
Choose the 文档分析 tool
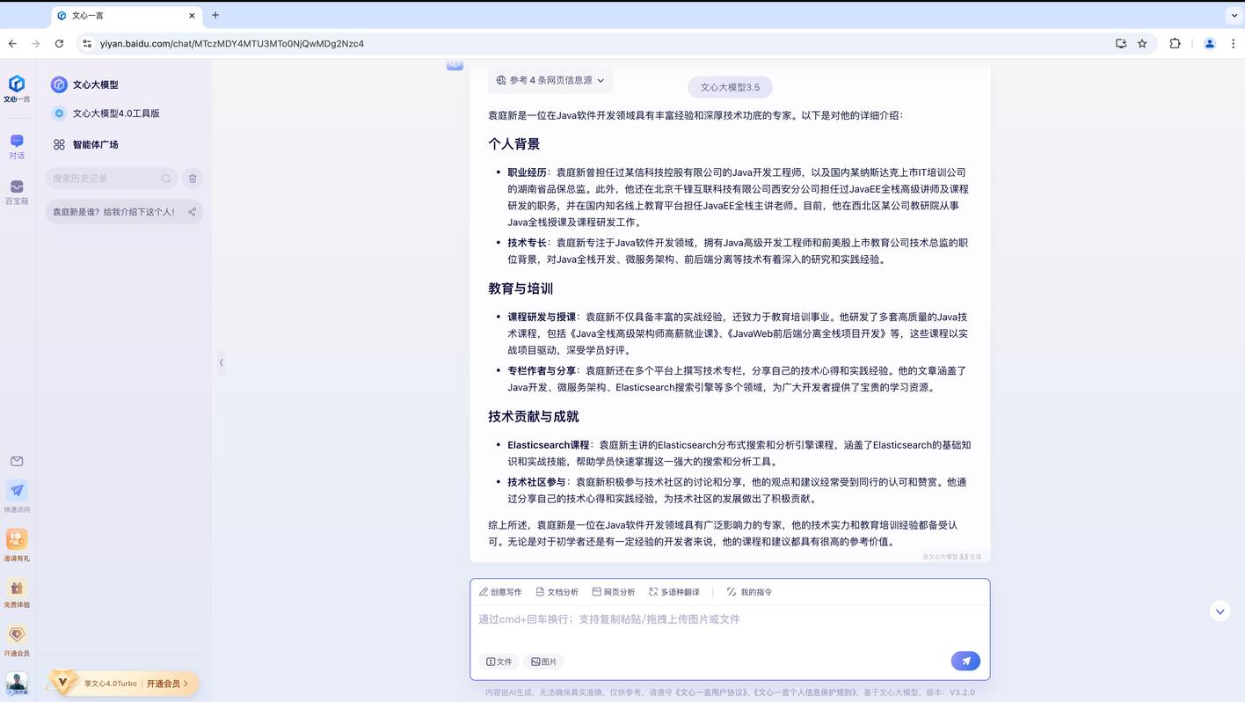(x=557, y=592)
